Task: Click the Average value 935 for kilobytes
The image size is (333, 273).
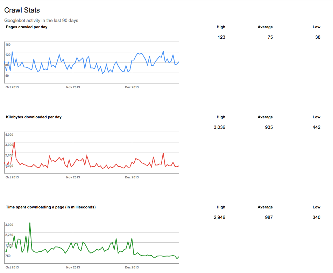Action: [269, 127]
